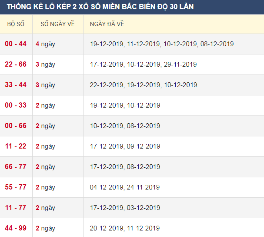264x237 pixels.
Task: Click the date 29-11-2019
Action: [180, 64]
